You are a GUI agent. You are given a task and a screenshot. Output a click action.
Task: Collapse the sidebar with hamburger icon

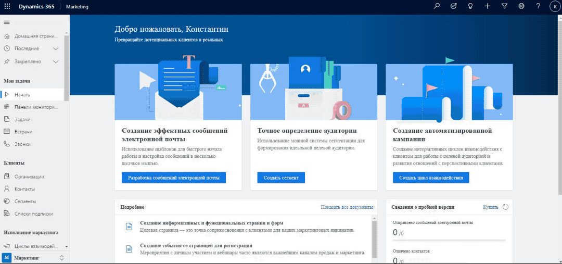(x=7, y=22)
